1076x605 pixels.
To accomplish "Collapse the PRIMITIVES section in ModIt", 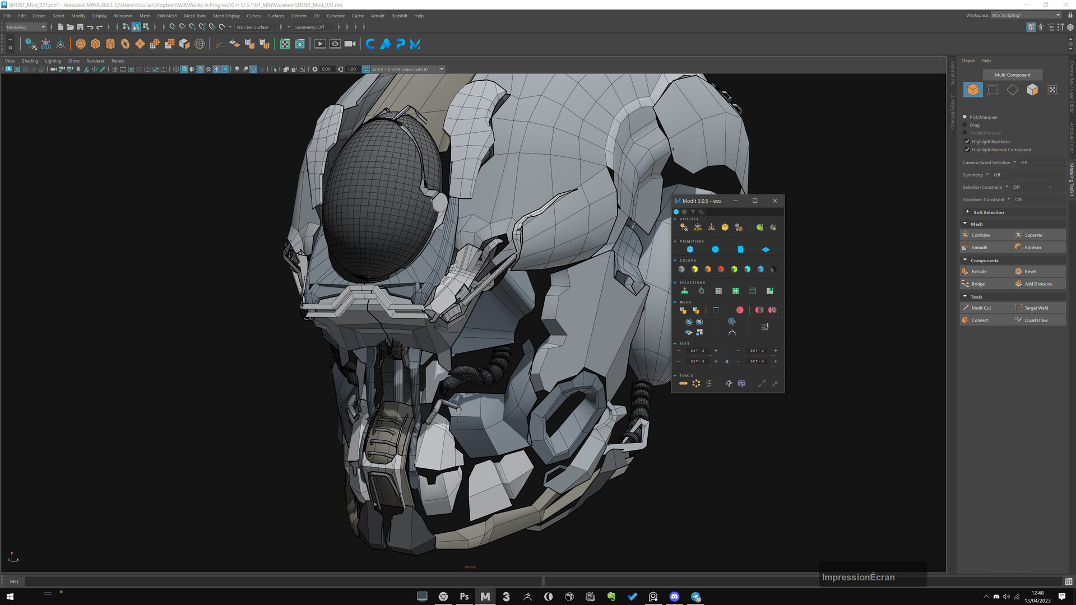I will pos(675,241).
